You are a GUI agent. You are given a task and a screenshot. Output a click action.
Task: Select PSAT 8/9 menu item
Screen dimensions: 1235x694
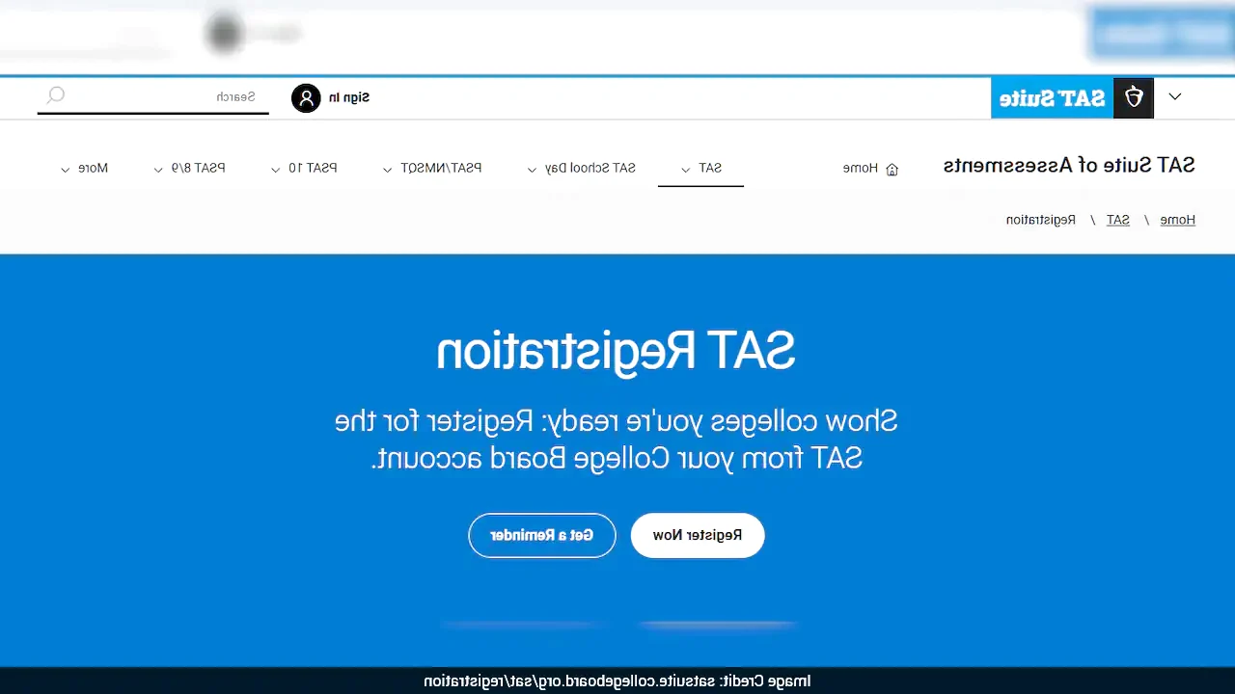pyautogui.click(x=198, y=168)
